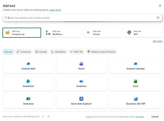Click the Outlook Mail icon
The width and height of the screenshot is (164, 121).
(x=28, y=64)
